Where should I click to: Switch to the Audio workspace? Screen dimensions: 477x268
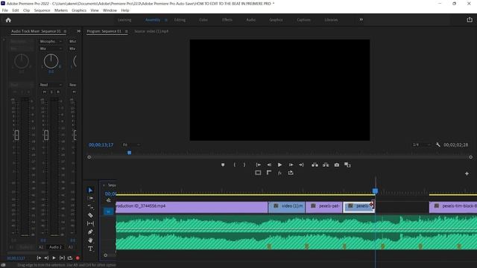click(x=250, y=20)
